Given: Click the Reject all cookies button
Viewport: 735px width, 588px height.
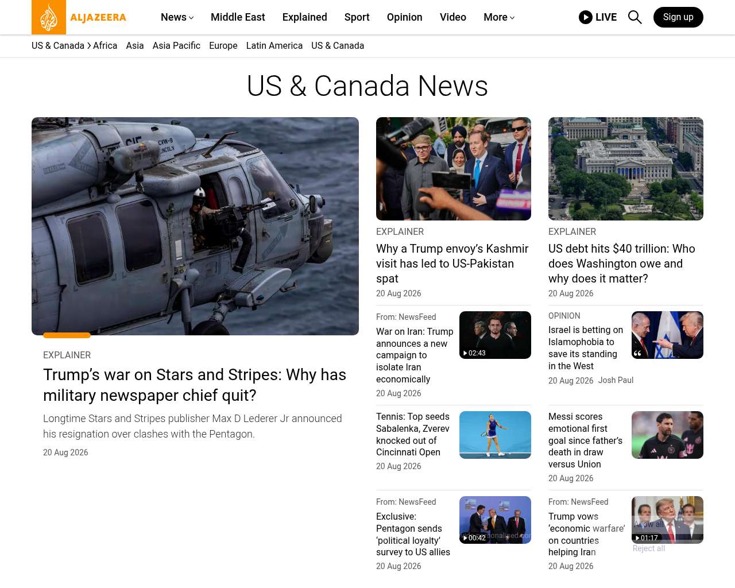Looking at the screenshot, I should (649, 548).
